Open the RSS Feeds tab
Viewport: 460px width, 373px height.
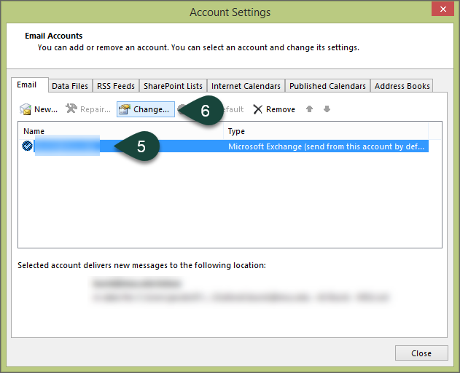coord(116,86)
